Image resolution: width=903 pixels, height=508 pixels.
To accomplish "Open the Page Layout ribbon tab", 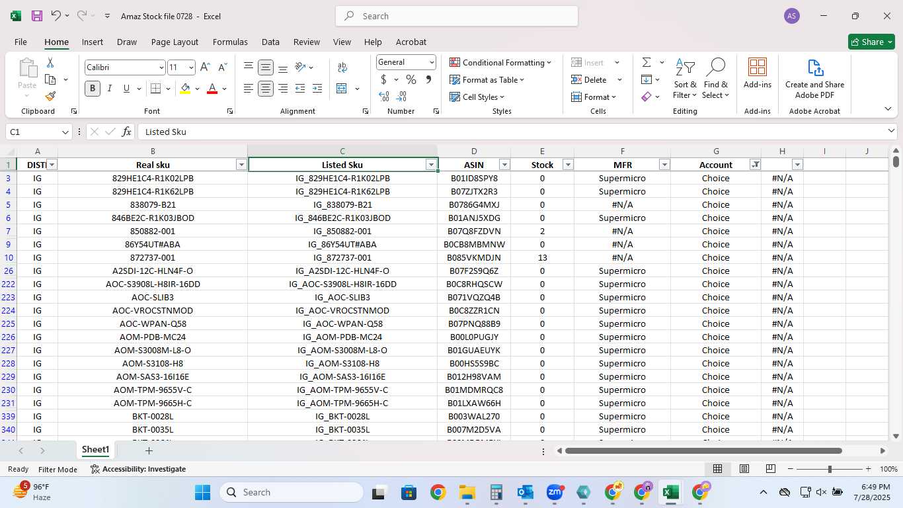I will (175, 42).
